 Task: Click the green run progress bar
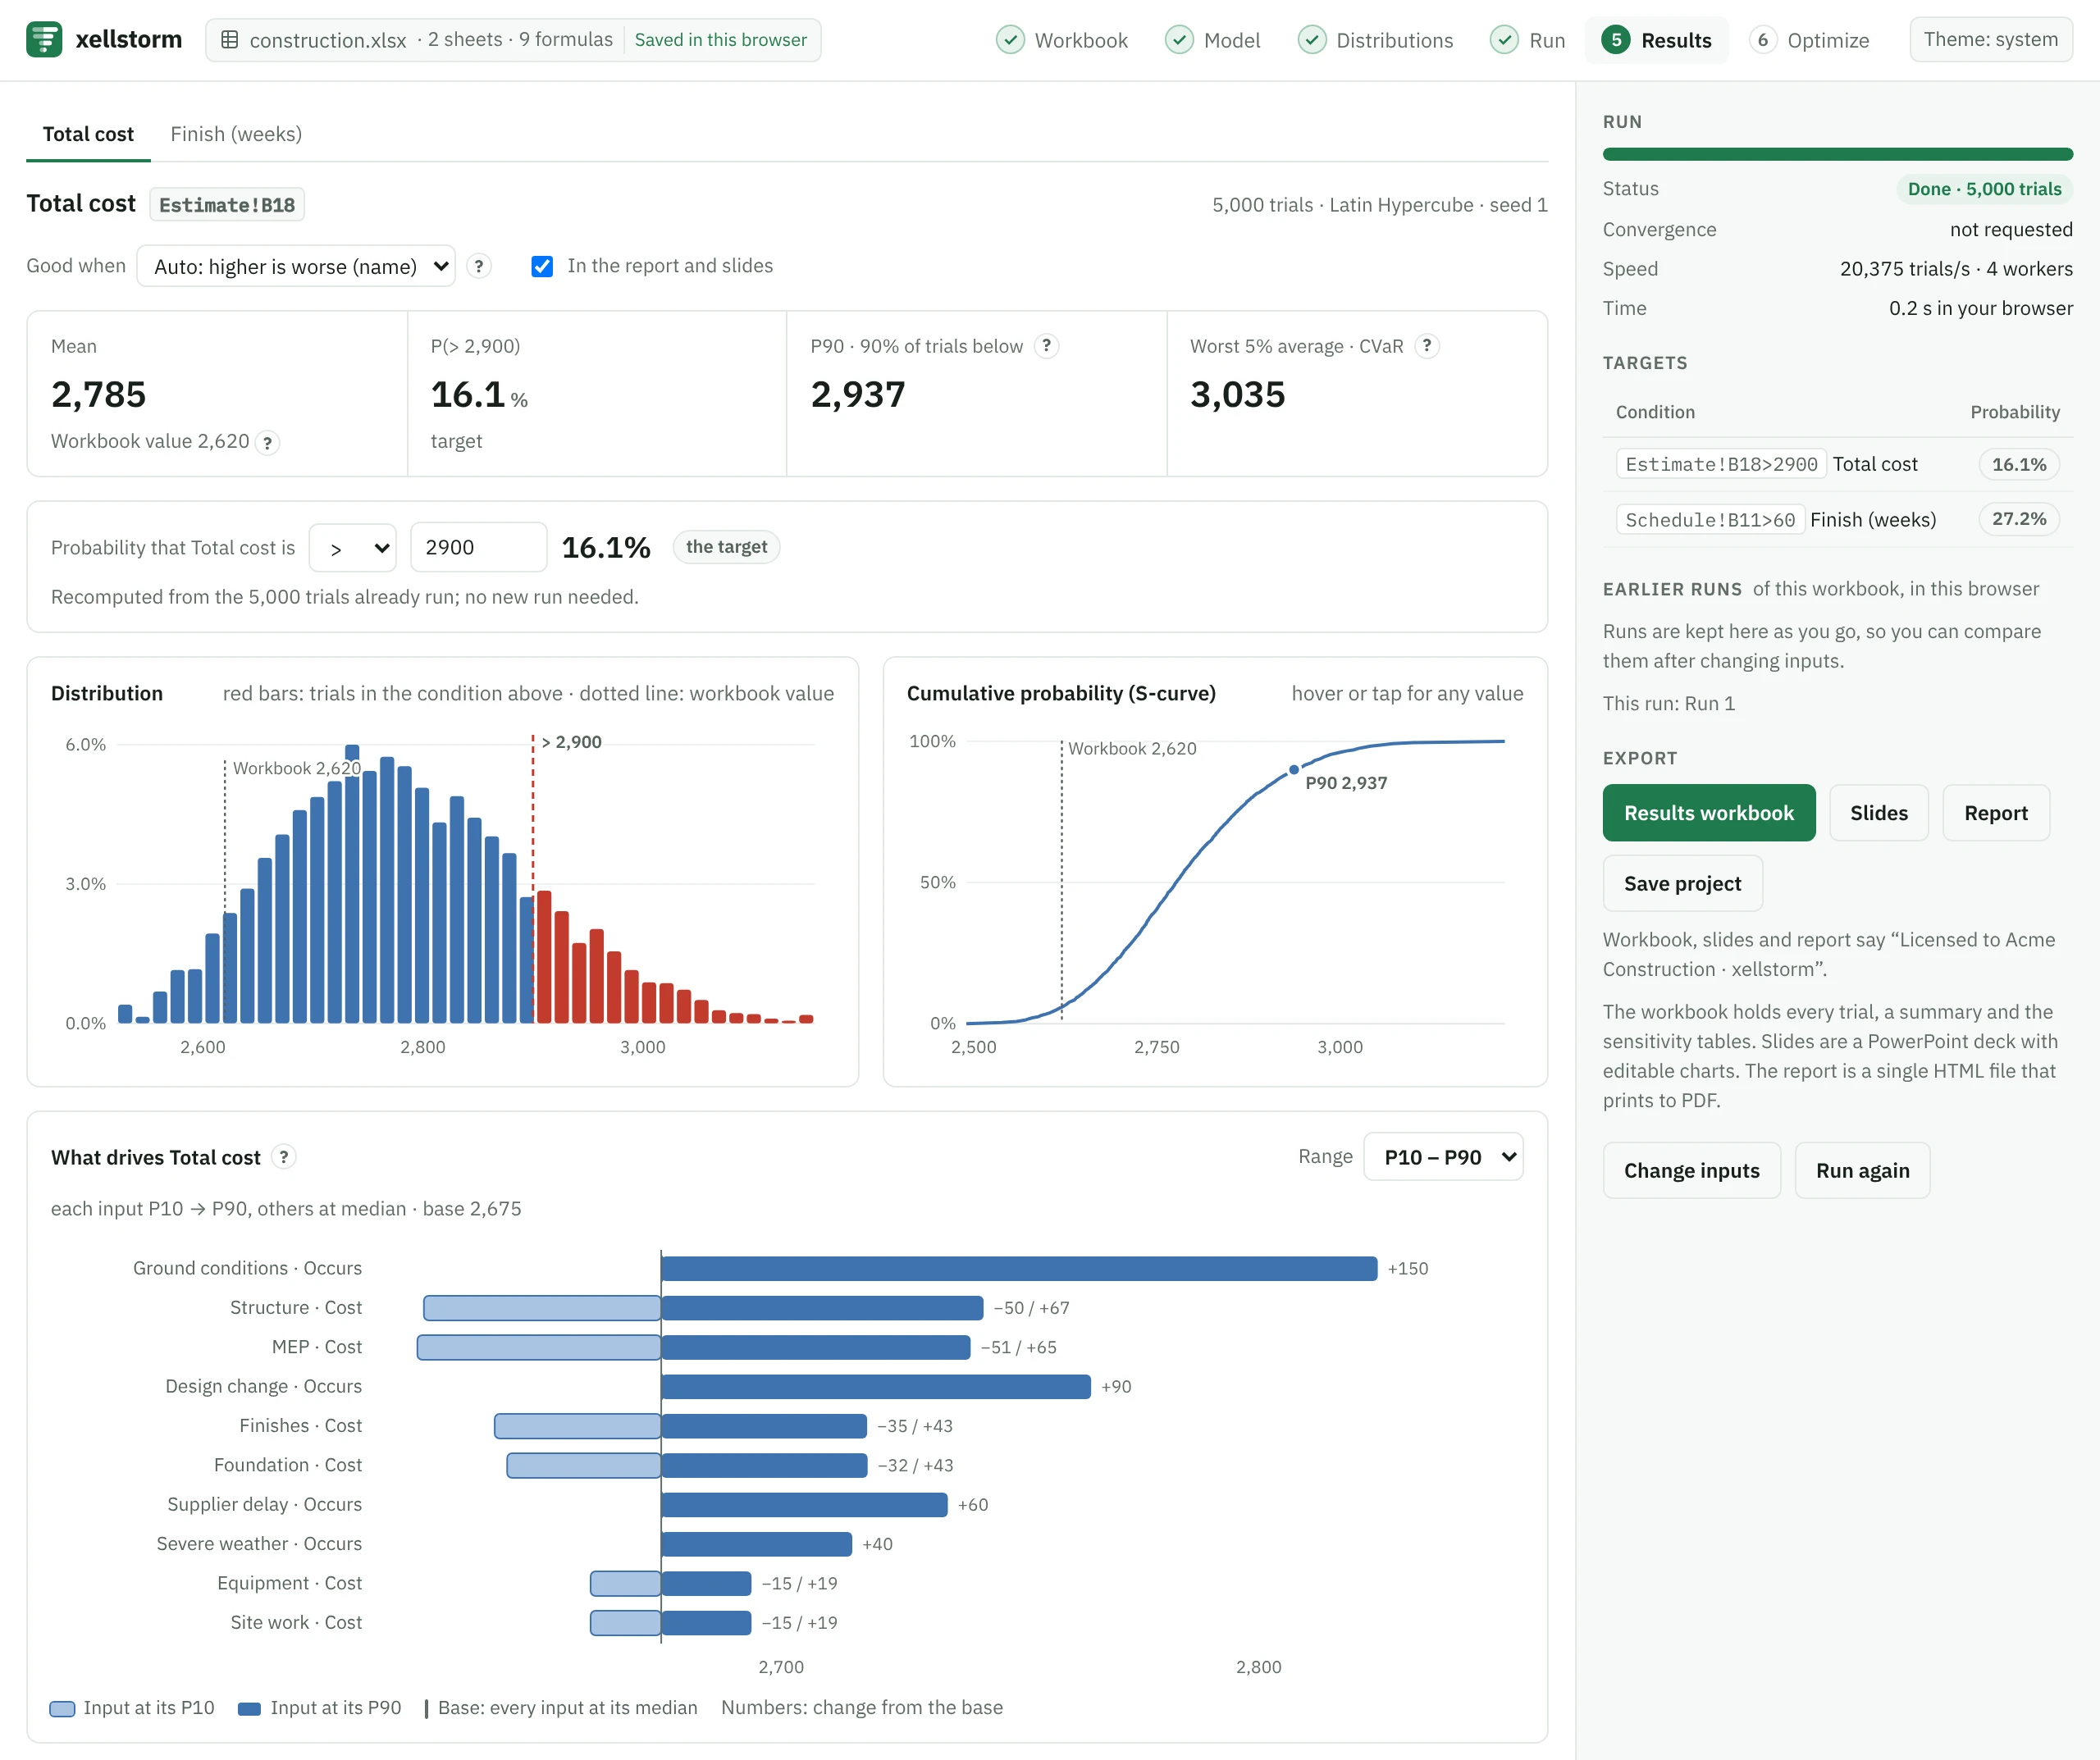pyautogui.click(x=1837, y=154)
